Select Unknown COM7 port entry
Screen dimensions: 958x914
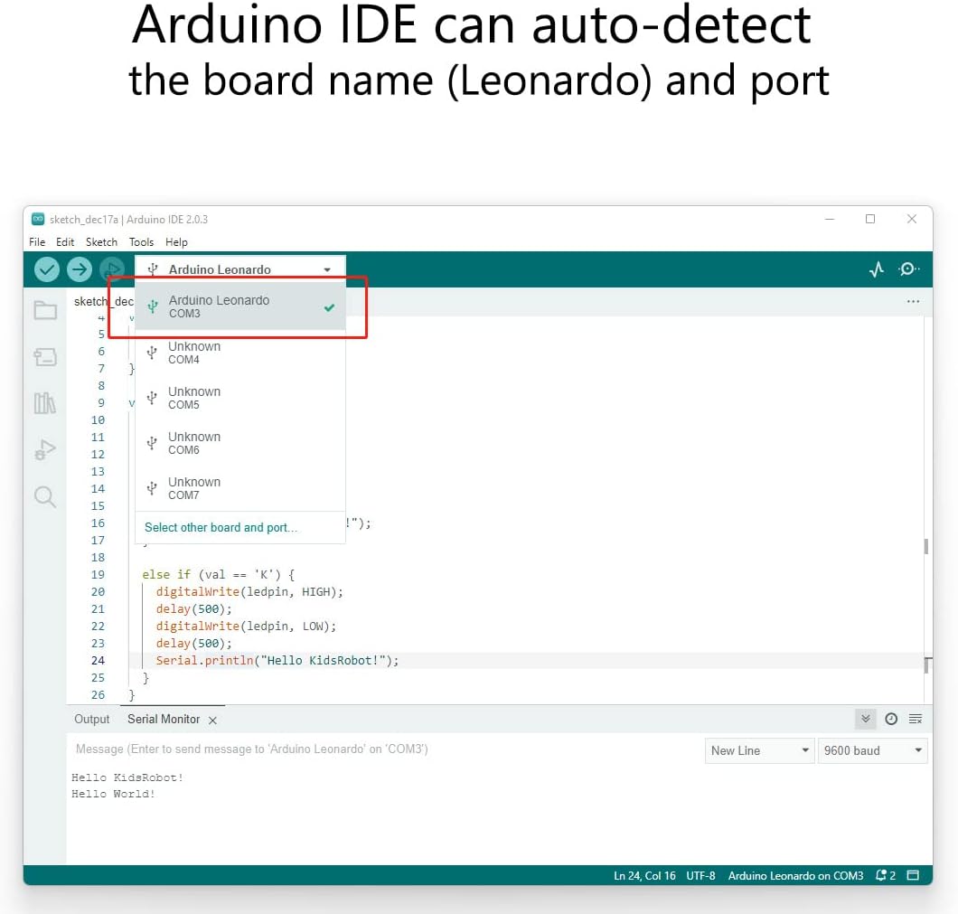pos(240,488)
